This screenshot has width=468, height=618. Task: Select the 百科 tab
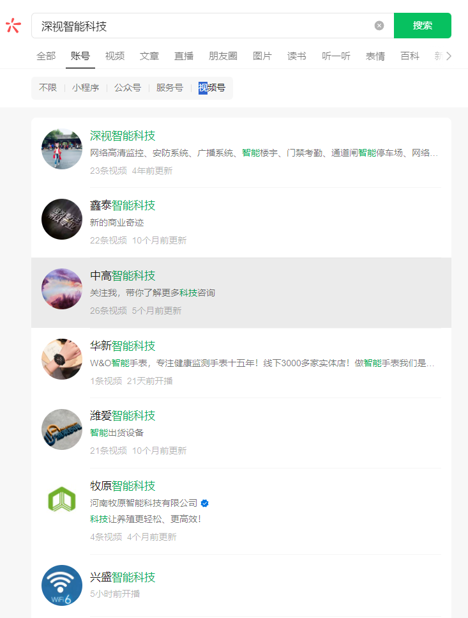point(410,56)
